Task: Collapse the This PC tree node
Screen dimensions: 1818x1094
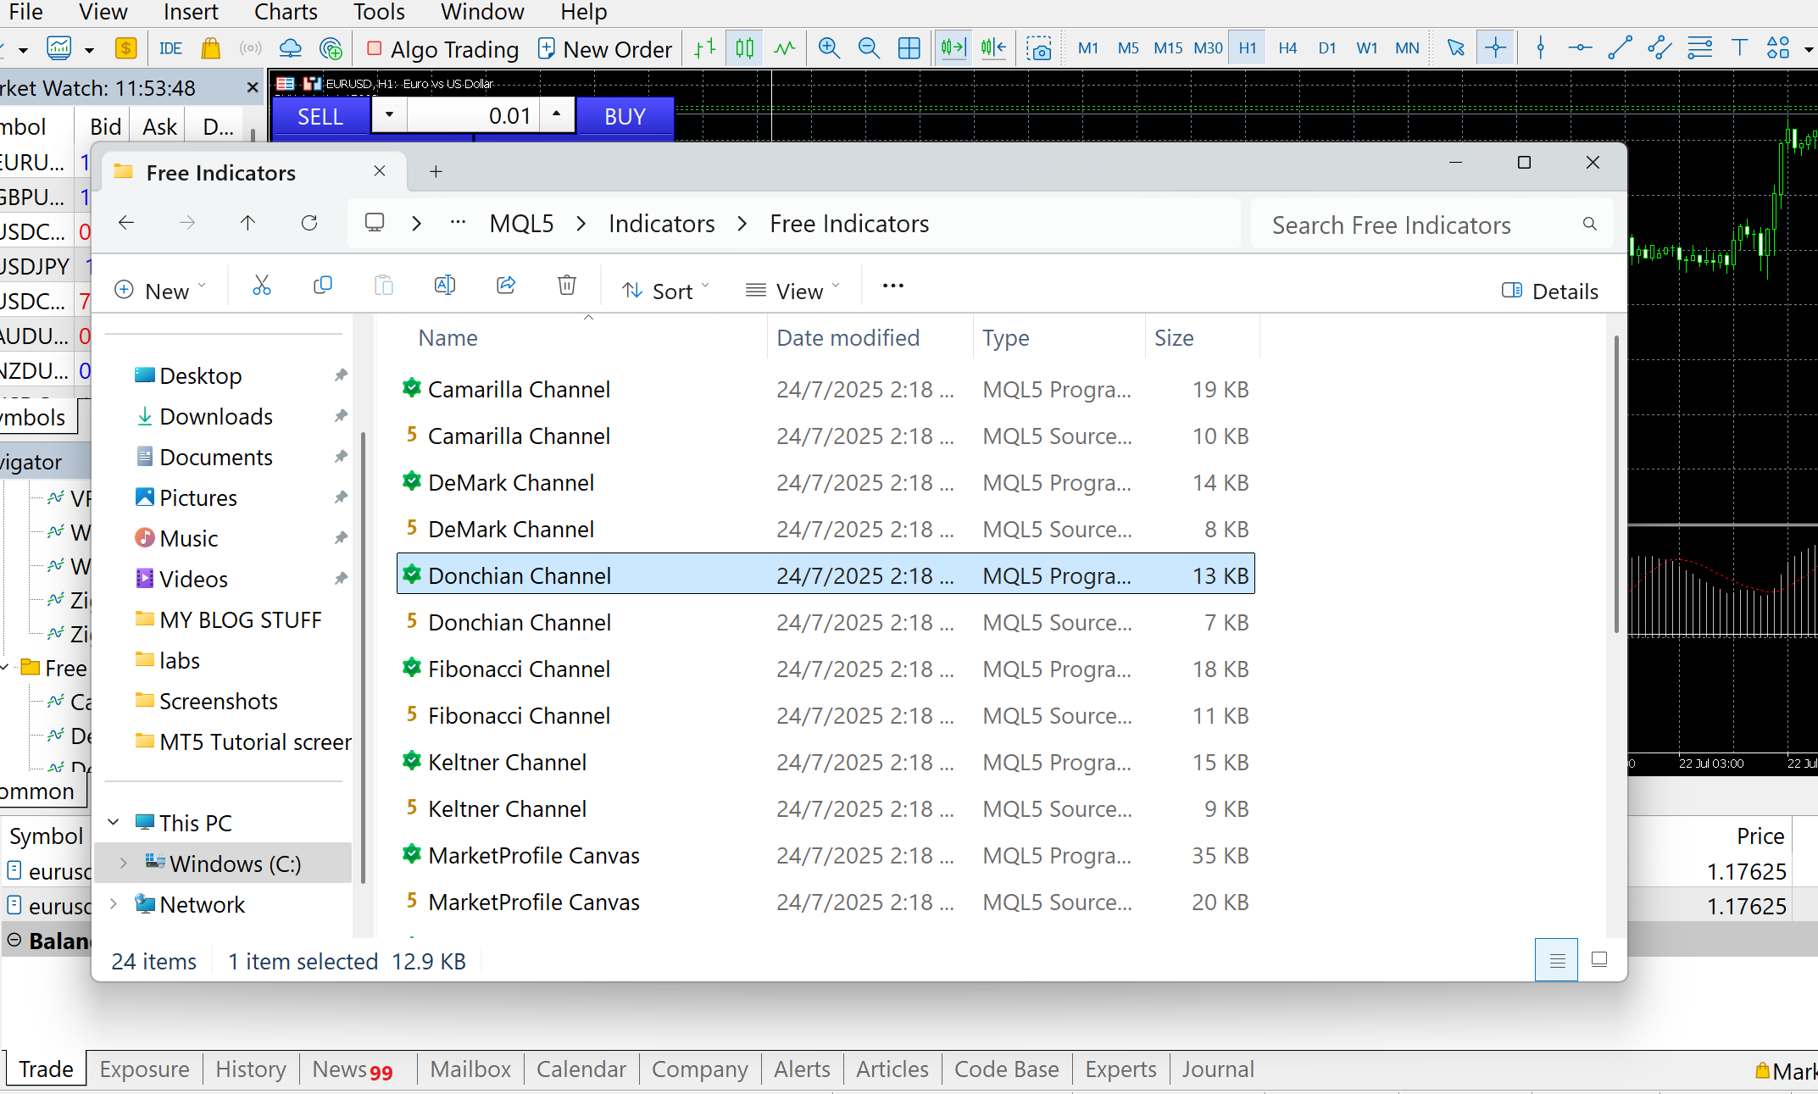Action: tap(114, 822)
